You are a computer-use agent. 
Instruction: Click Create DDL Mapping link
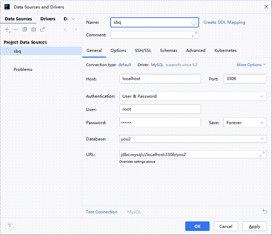224,22
